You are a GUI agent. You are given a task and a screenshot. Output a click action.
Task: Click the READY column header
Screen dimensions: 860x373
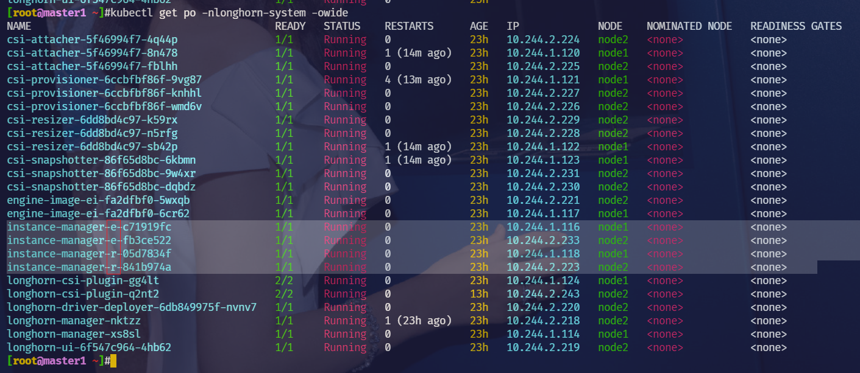[290, 26]
